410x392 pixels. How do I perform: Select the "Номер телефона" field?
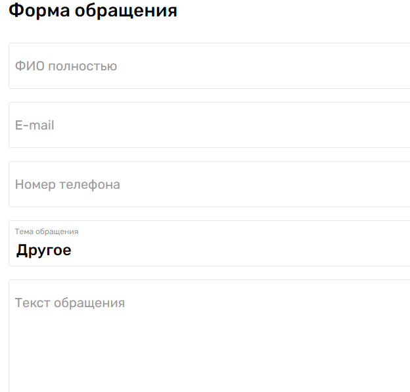point(210,184)
